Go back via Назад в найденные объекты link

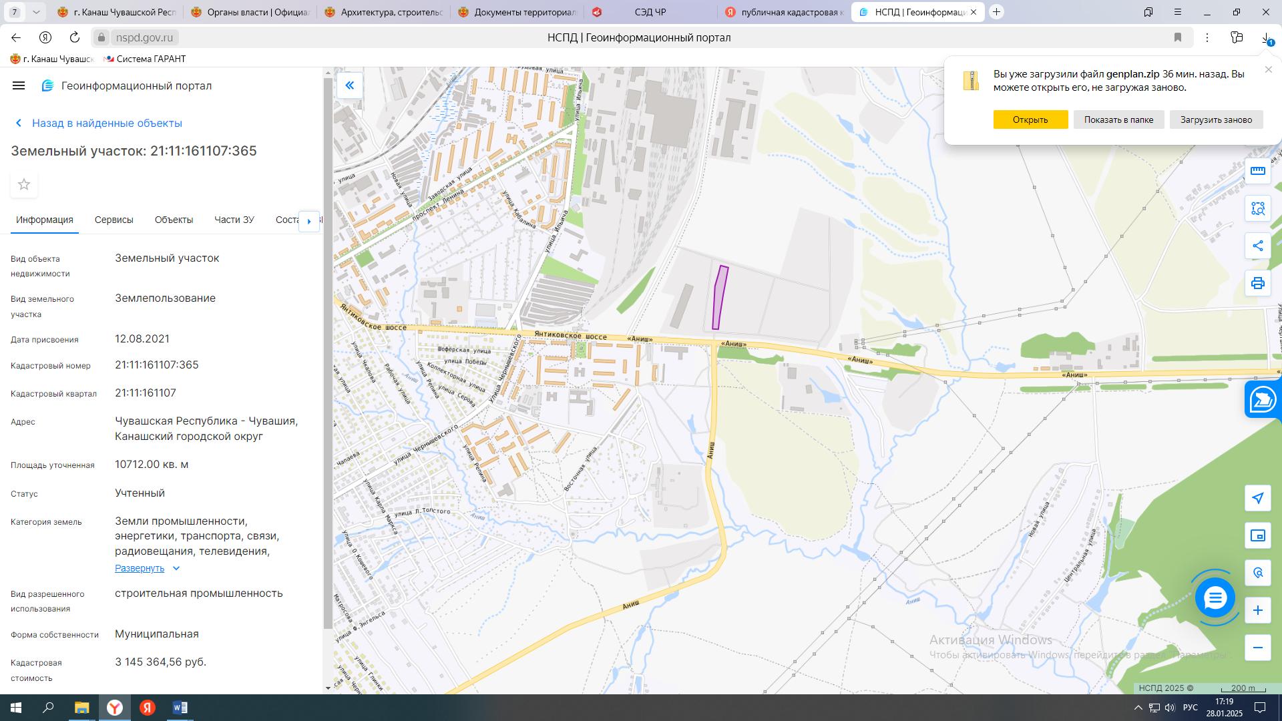pyautogui.click(x=106, y=123)
